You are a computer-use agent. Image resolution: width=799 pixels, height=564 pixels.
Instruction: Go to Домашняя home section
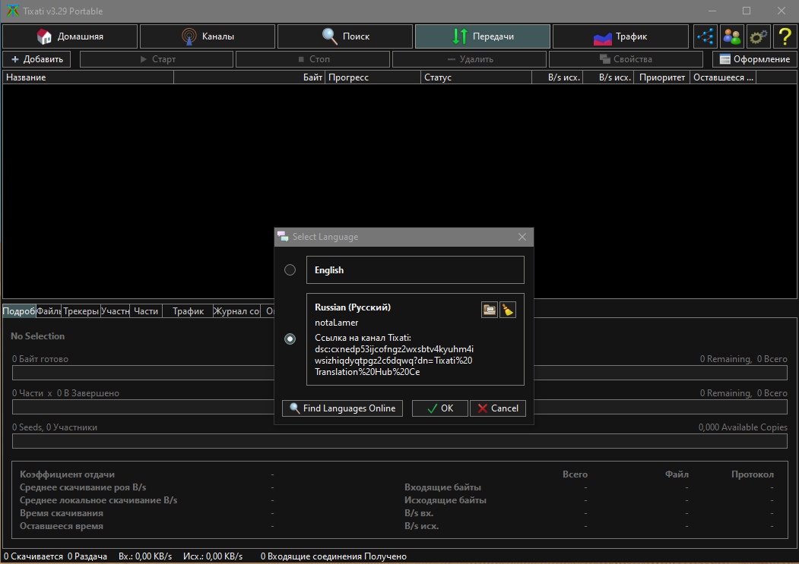point(70,36)
